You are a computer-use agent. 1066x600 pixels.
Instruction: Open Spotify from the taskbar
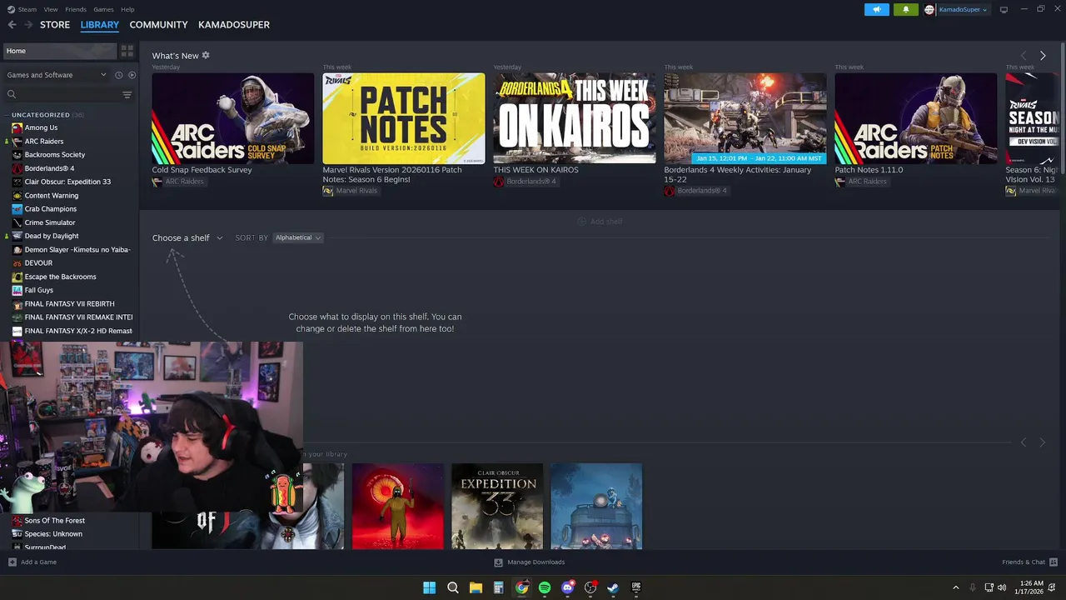545,587
